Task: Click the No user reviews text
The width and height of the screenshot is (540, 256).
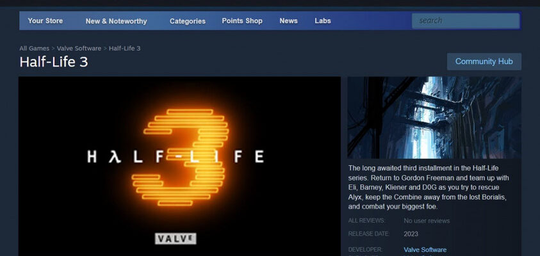Action: pos(427,221)
